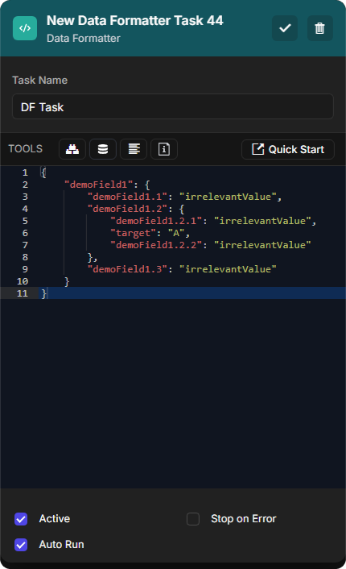Click the 'Active' label text

pyautogui.click(x=55, y=519)
